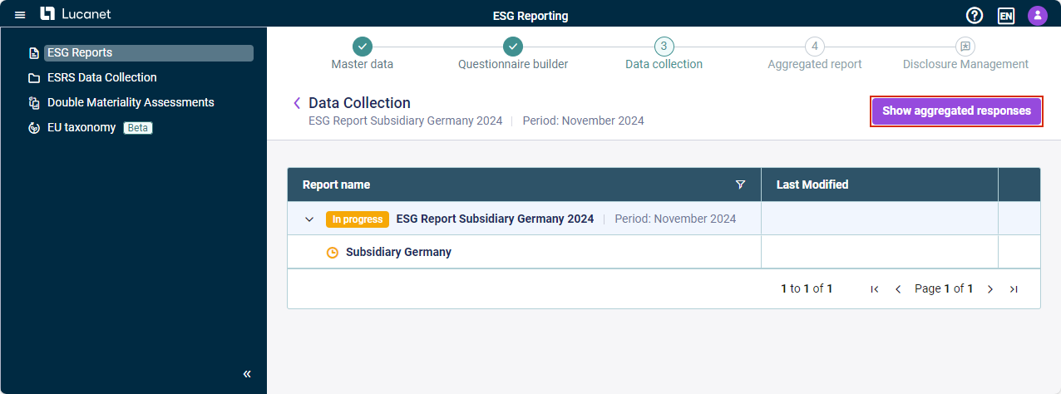Click the ESG Reporting title in header
Image resolution: width=1061 pixels, height=394 pixels.
pos(530,16)
